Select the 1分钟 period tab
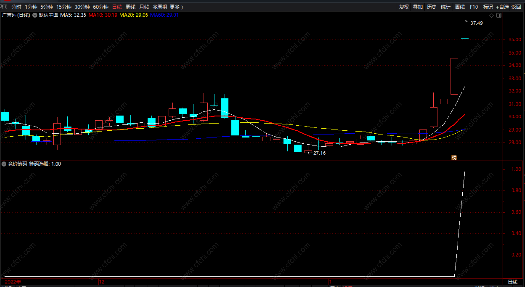The image size is (525, 287). (x=31, y=7)
